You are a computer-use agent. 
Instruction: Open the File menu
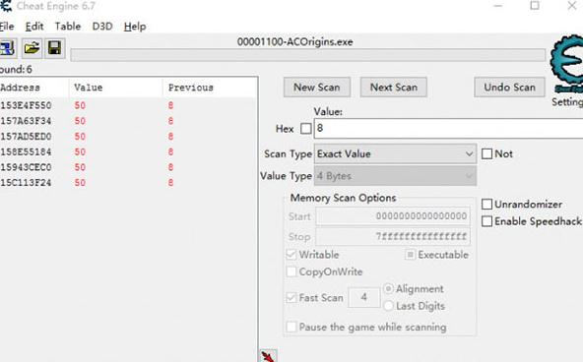pos(7,27)
